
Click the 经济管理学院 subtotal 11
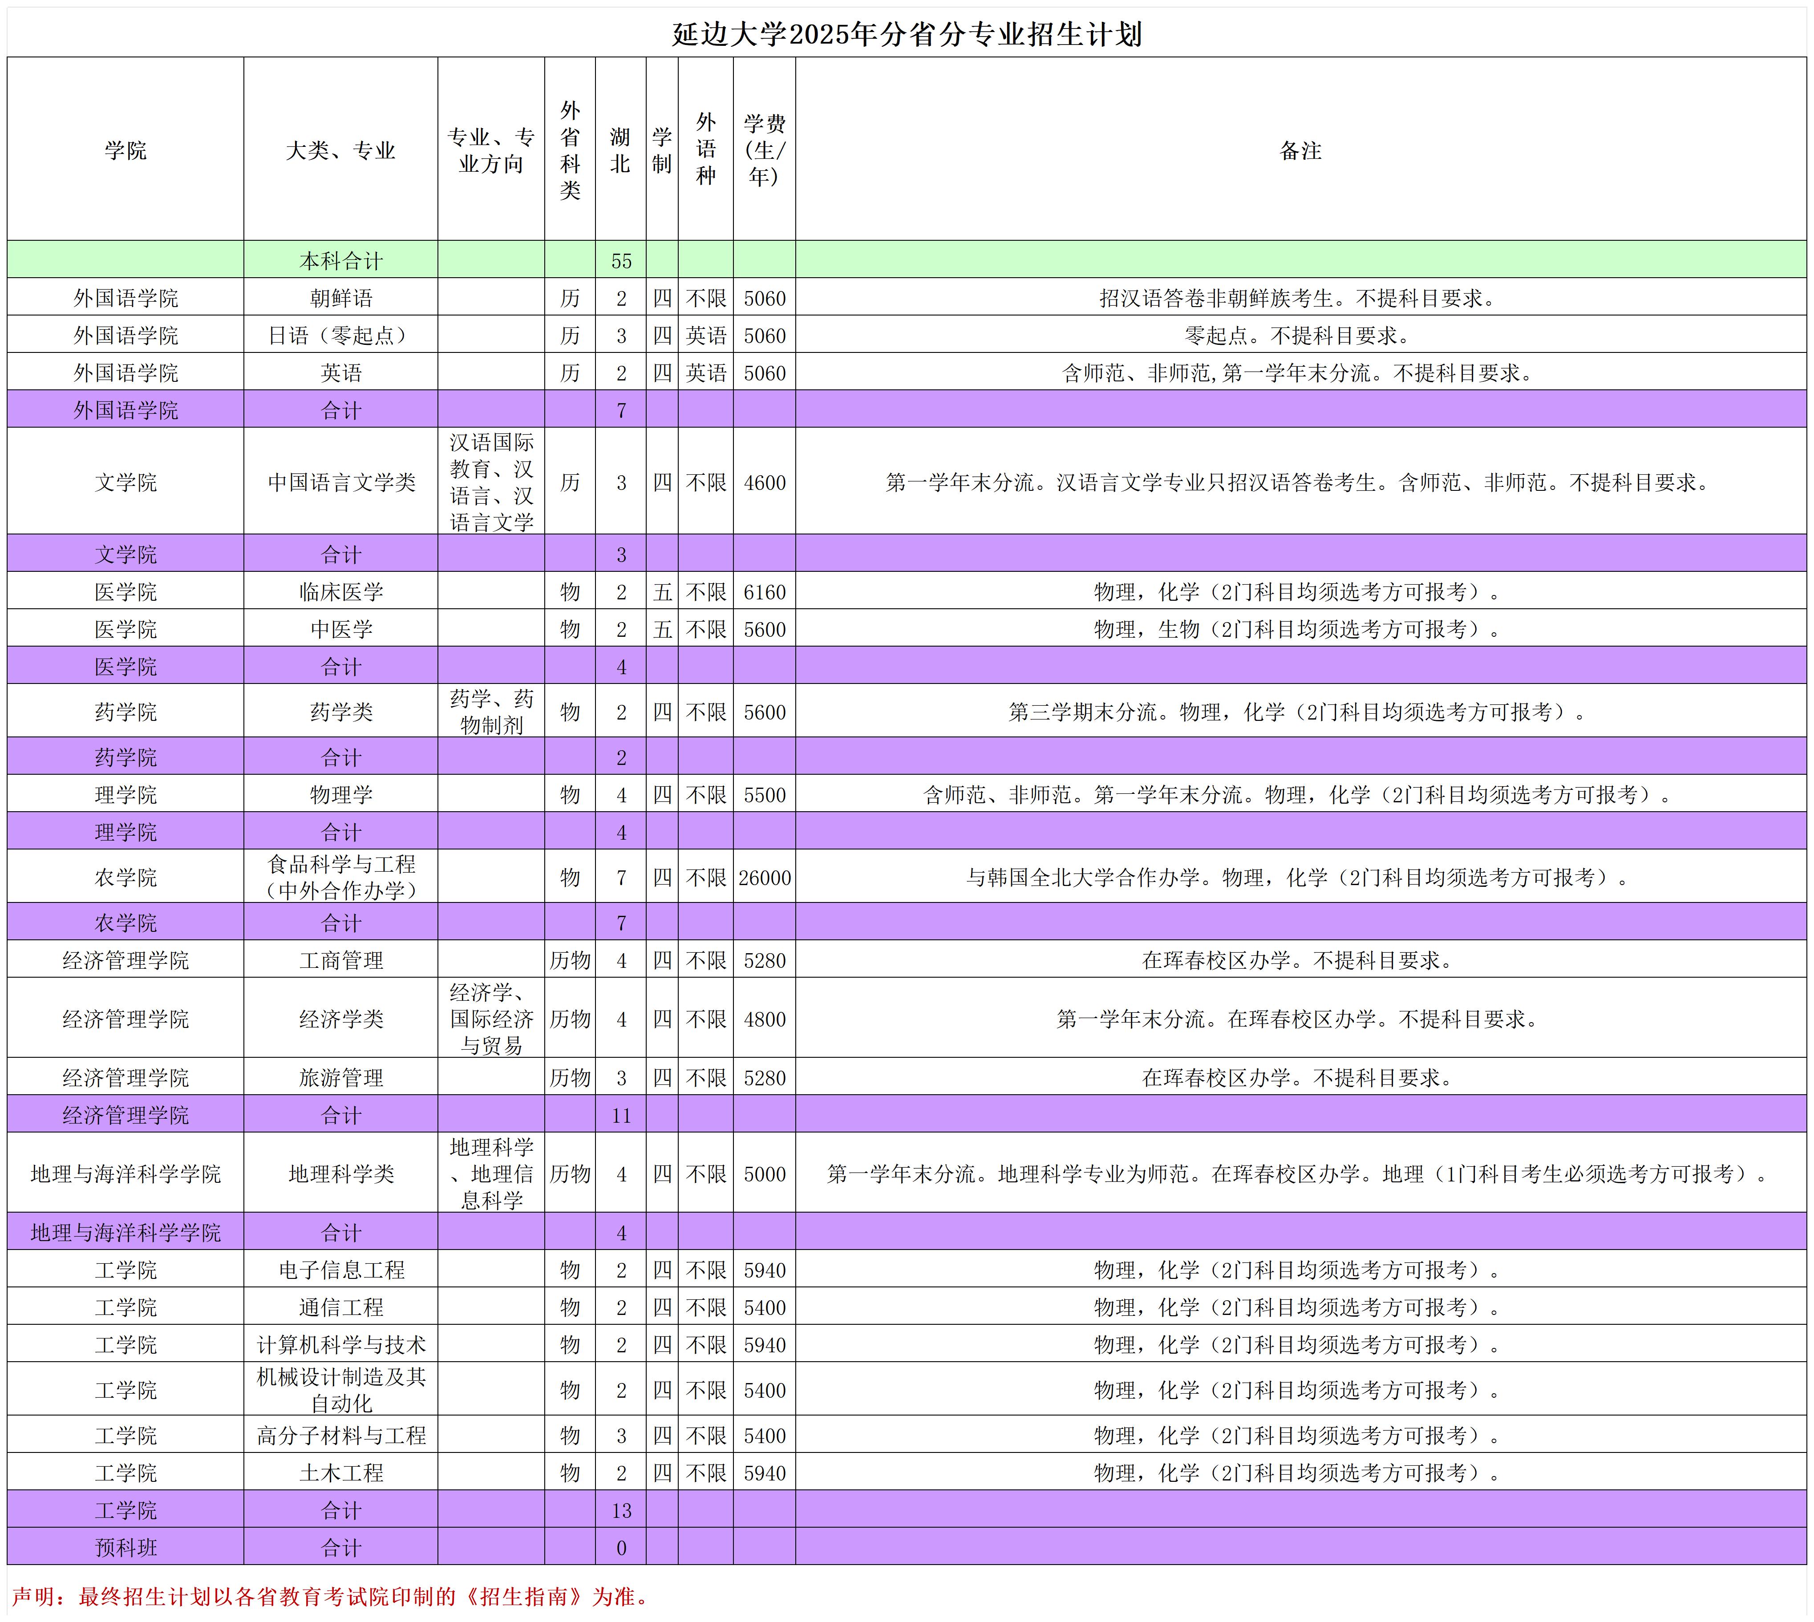pos(620,1115)
